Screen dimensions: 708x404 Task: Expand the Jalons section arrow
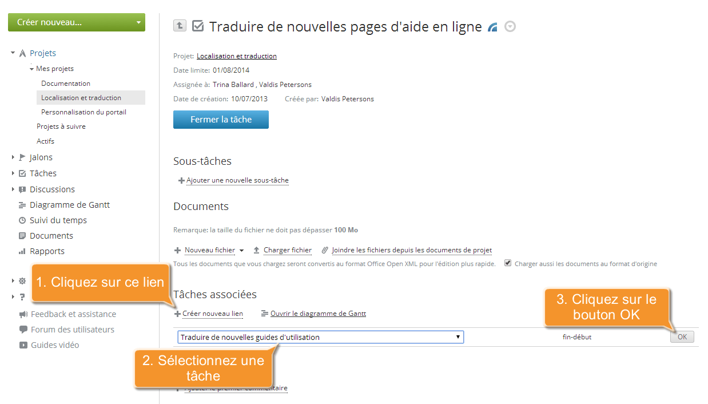point(13,157)
